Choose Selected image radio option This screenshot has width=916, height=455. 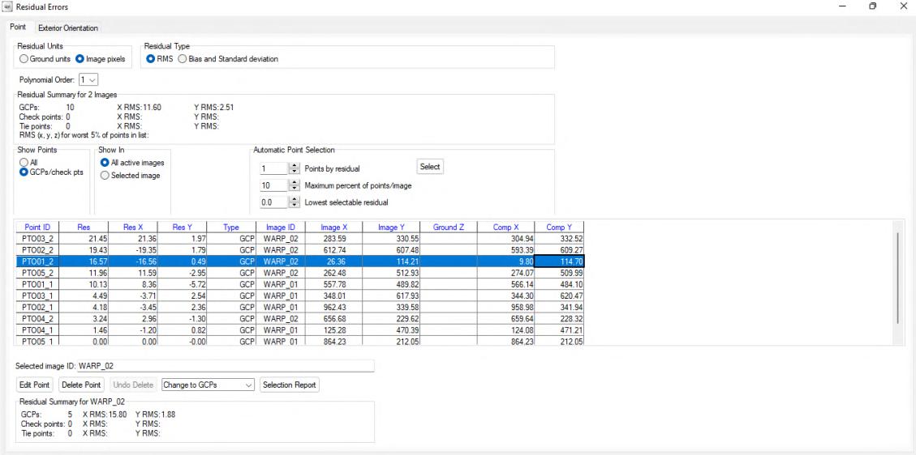[x=131, y=176]
